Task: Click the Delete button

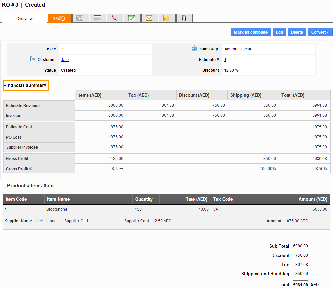Action: click(296, 32)
